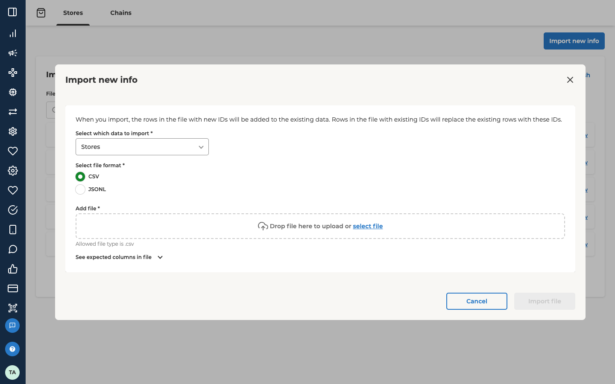The image size is (615, 384).
Task: Click the cloud upload icon in drop zone
Action: pos(263,226)
